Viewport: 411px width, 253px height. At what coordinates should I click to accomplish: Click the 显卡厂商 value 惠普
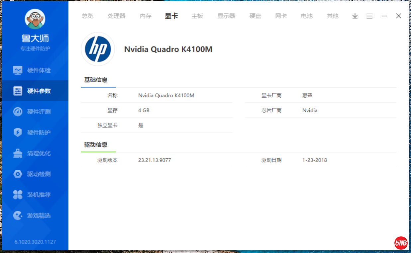(x=307, y=95)
